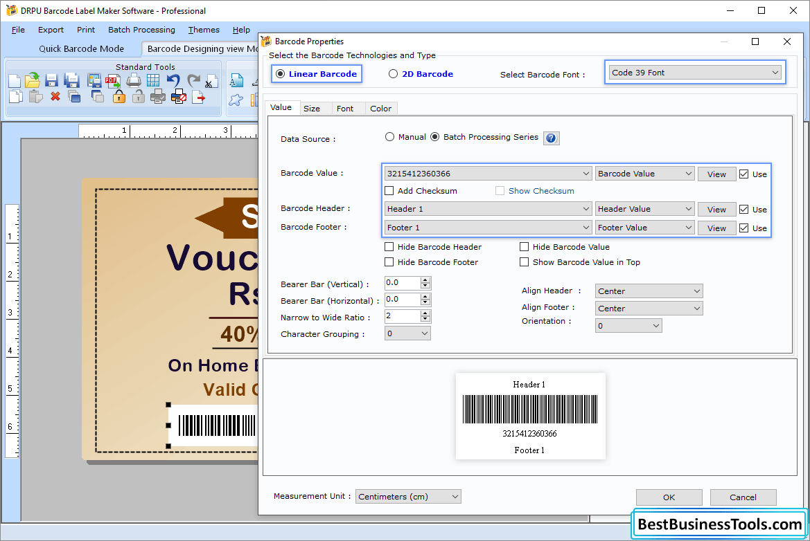Switch to the Color tab
The width and height of the screenshot is (810, 541).
click(x=381, y=108)
